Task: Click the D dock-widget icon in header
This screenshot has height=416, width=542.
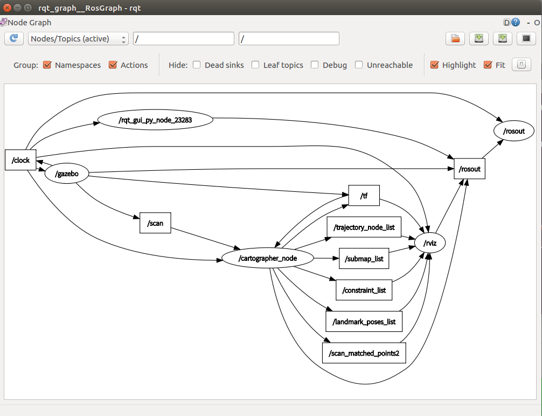Action: pos(506,23)
